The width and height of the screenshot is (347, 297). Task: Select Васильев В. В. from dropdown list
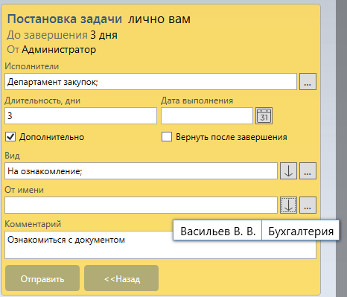tap(217, 231)
